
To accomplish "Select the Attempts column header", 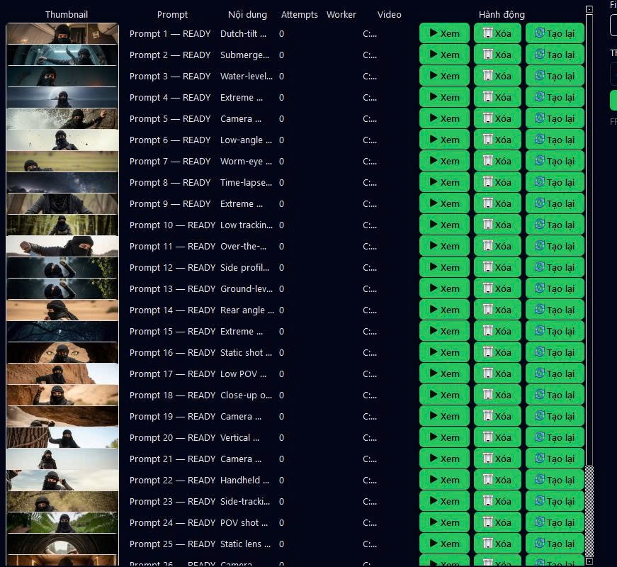I will pyautogui.click(x=300, y=14).
